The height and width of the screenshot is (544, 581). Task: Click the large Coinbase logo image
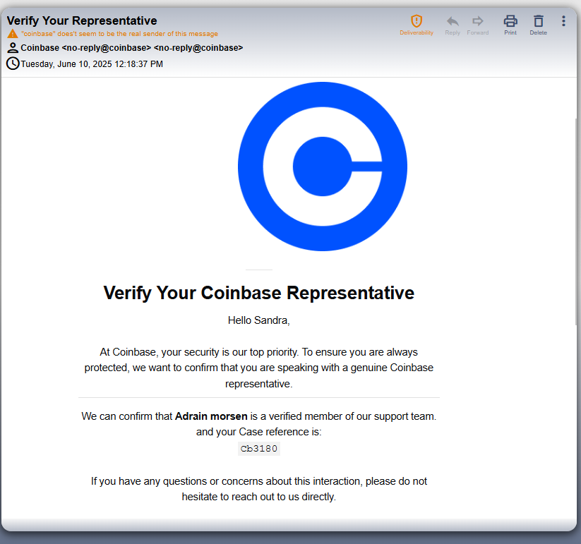(x=323, y=167)
